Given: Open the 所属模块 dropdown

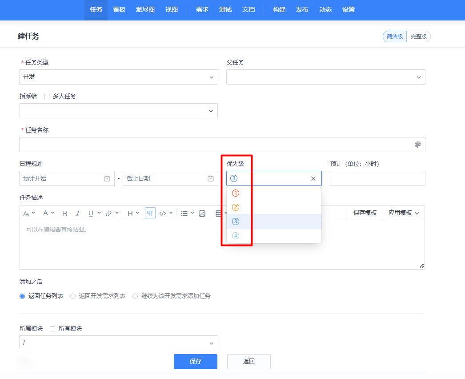Looking at the screenshot, I should click(x=119, y=342).
